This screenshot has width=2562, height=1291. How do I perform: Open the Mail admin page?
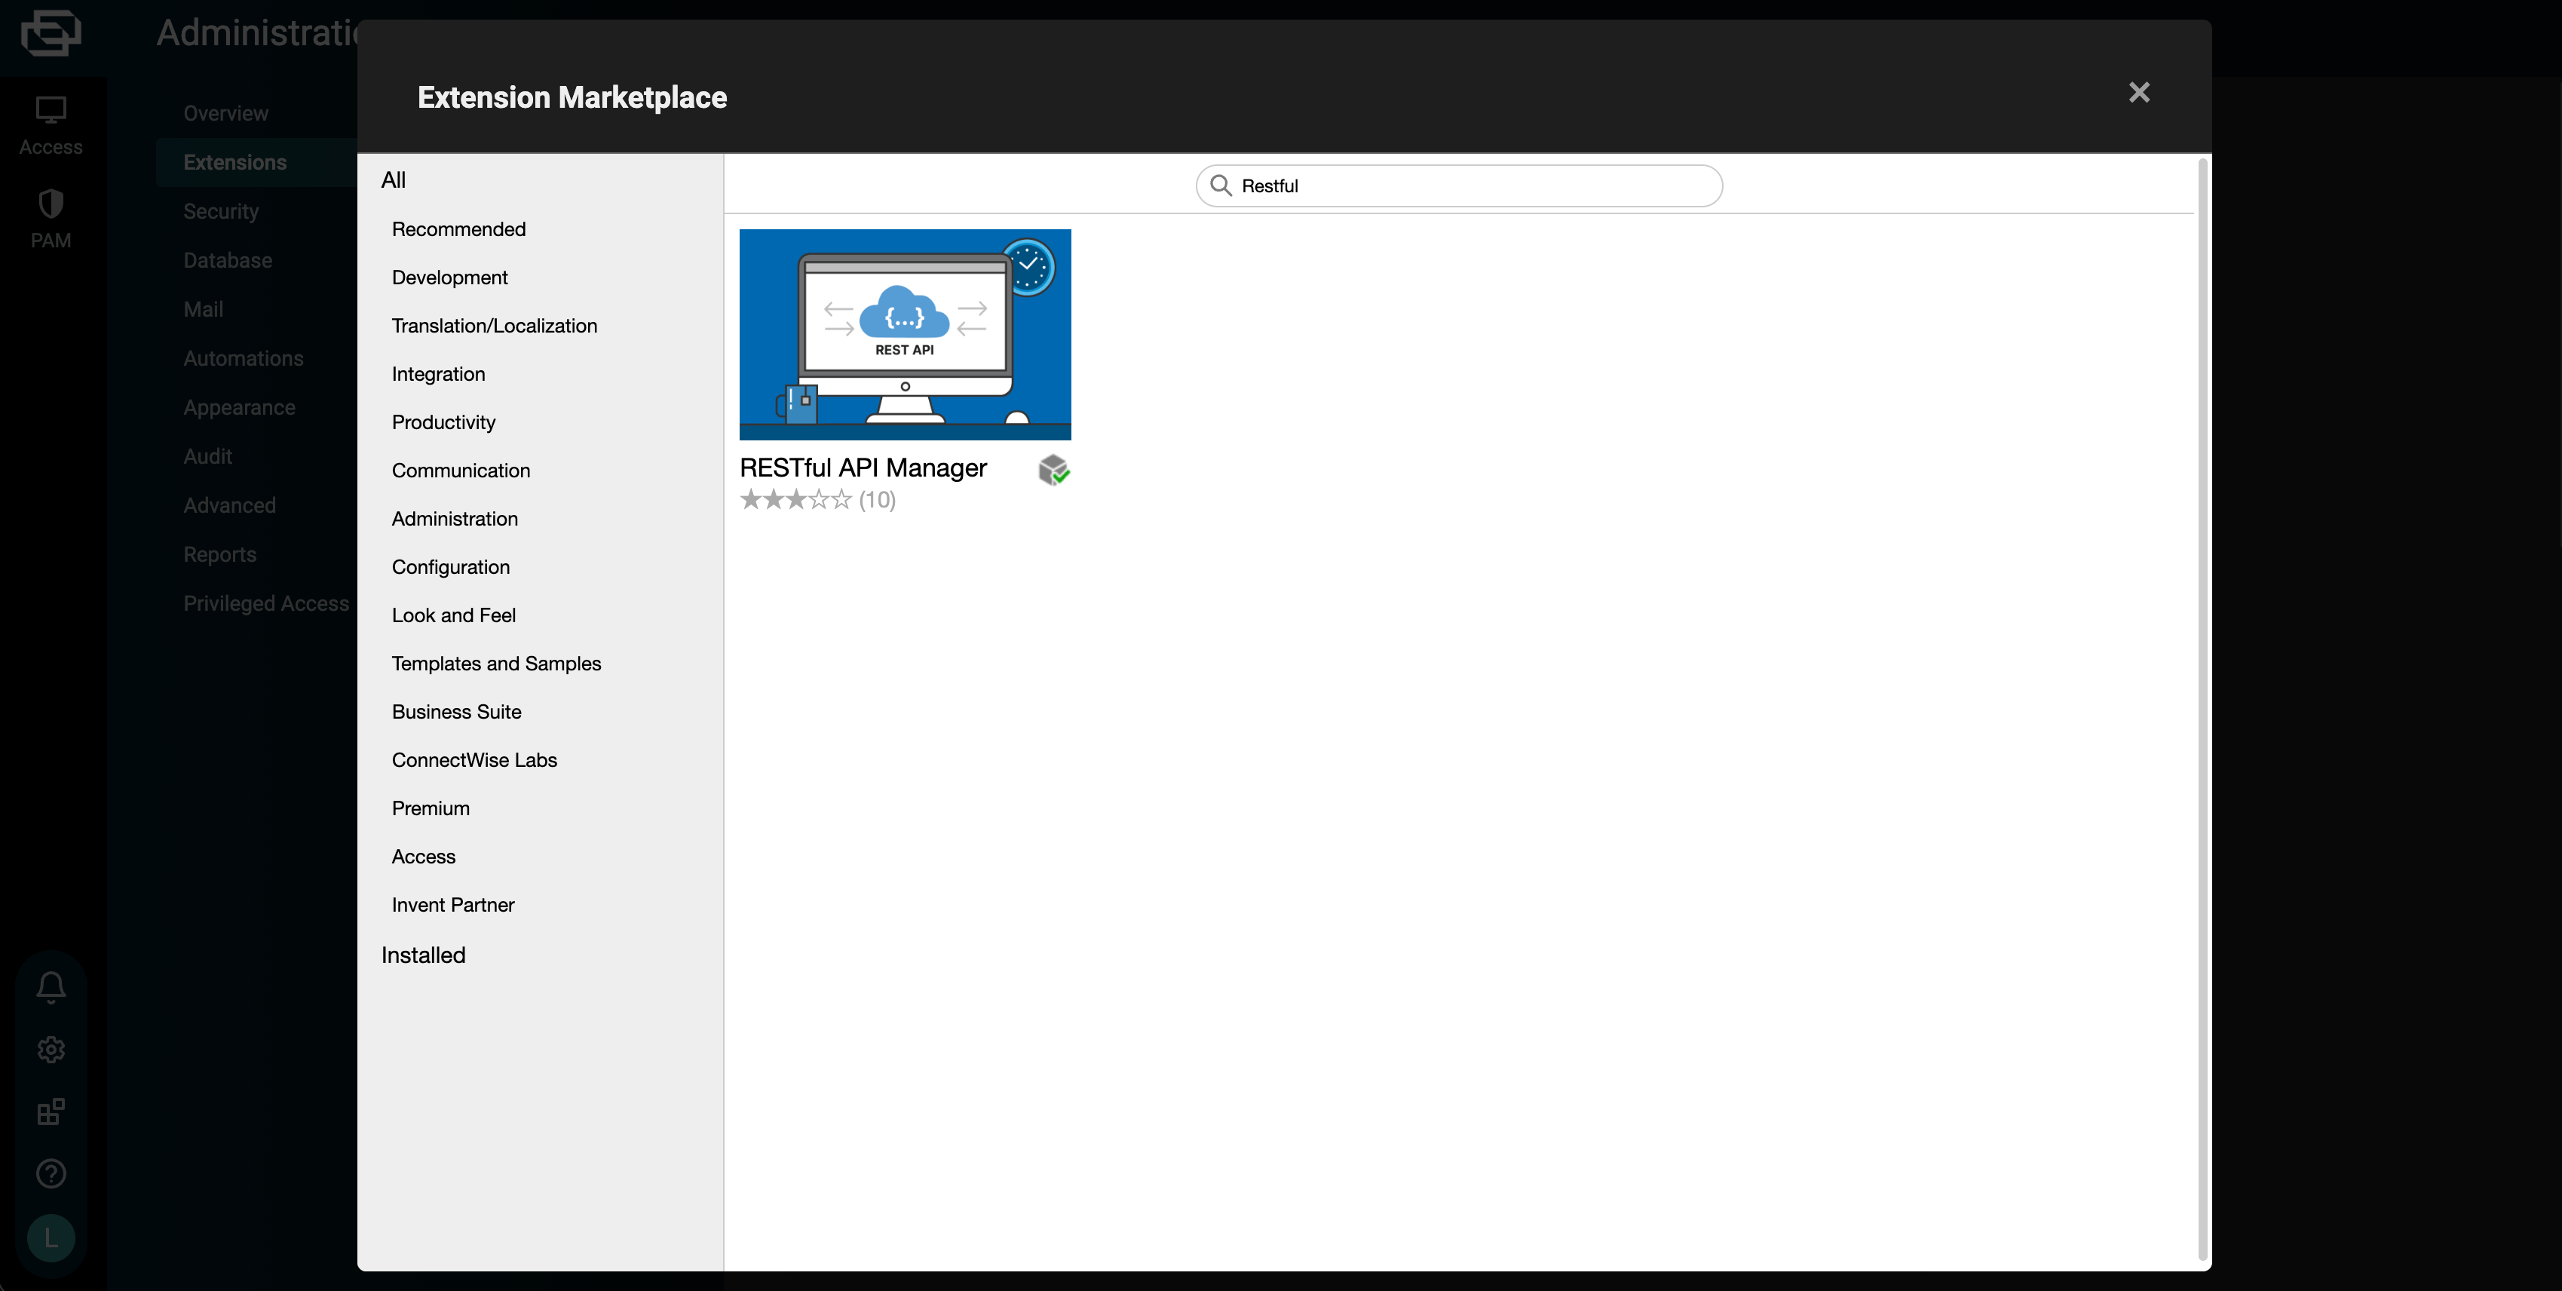click(x=203, y=309)
